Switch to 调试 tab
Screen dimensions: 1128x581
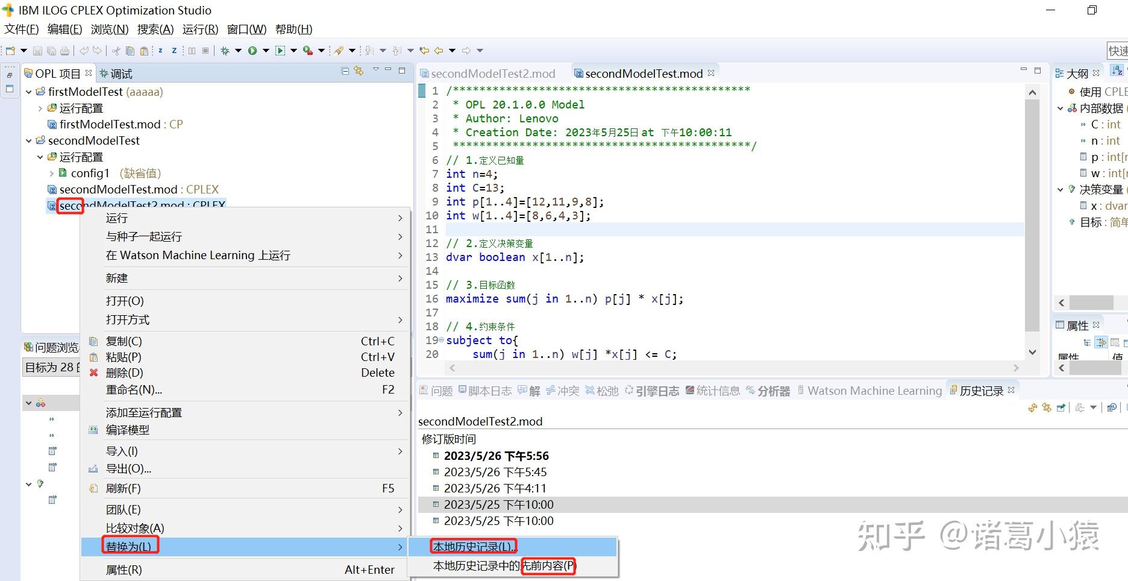(116, 74)
